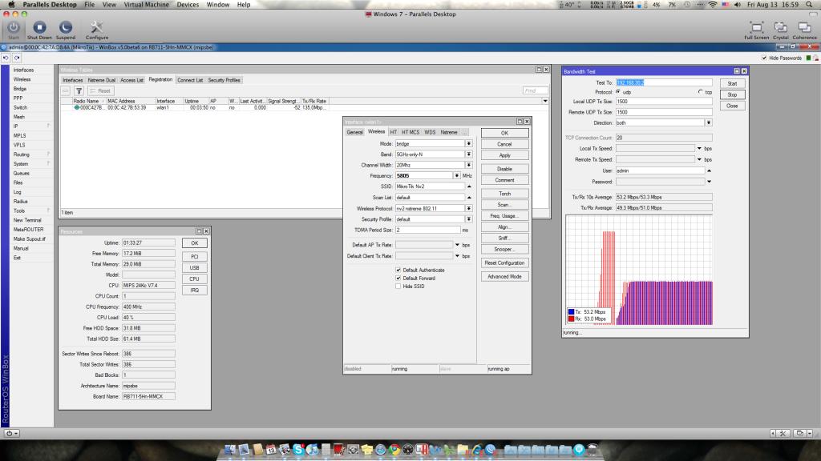Open the Direction dropdown in Bandwidth Test
Image resolution: width=821 pixels, height=461 pixels.
tap(708, 122)
